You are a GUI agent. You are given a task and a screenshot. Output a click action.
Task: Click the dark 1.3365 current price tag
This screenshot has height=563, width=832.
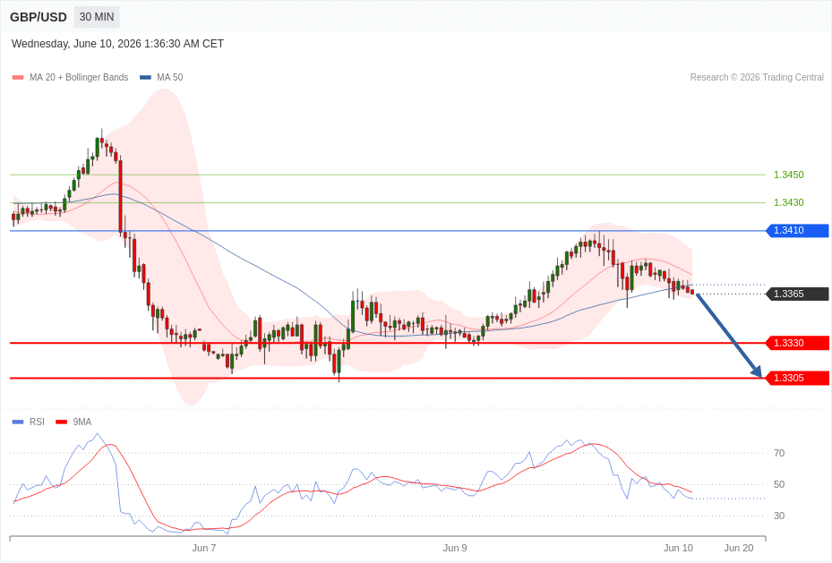[797, 294]
